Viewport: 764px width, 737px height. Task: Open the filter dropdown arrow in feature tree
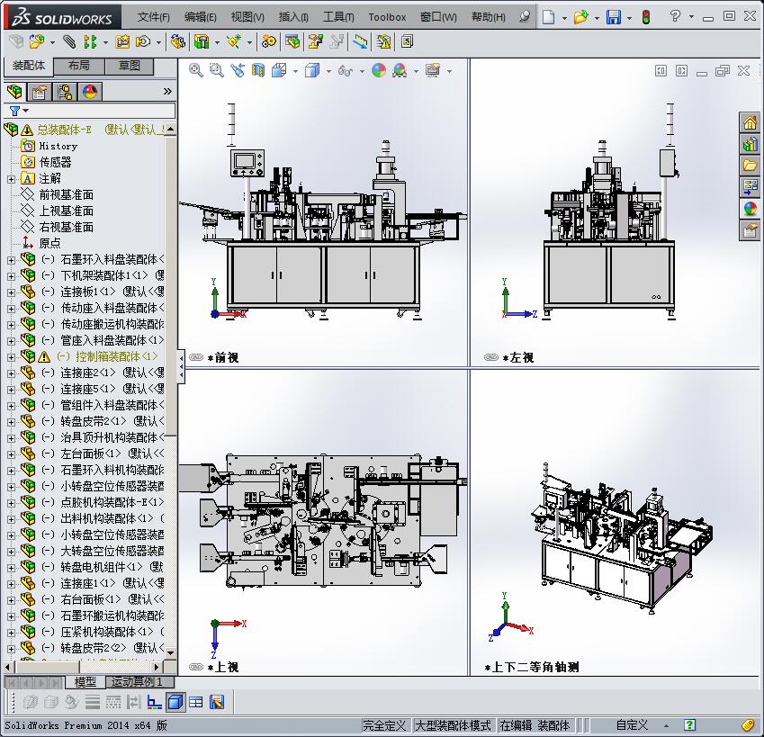click(26, 111)
